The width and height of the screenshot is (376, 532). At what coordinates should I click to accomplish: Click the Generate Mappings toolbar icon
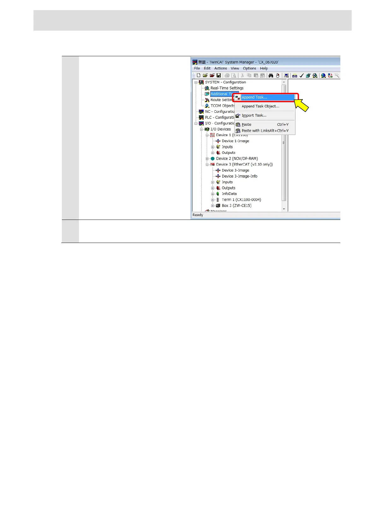[295, 76]
